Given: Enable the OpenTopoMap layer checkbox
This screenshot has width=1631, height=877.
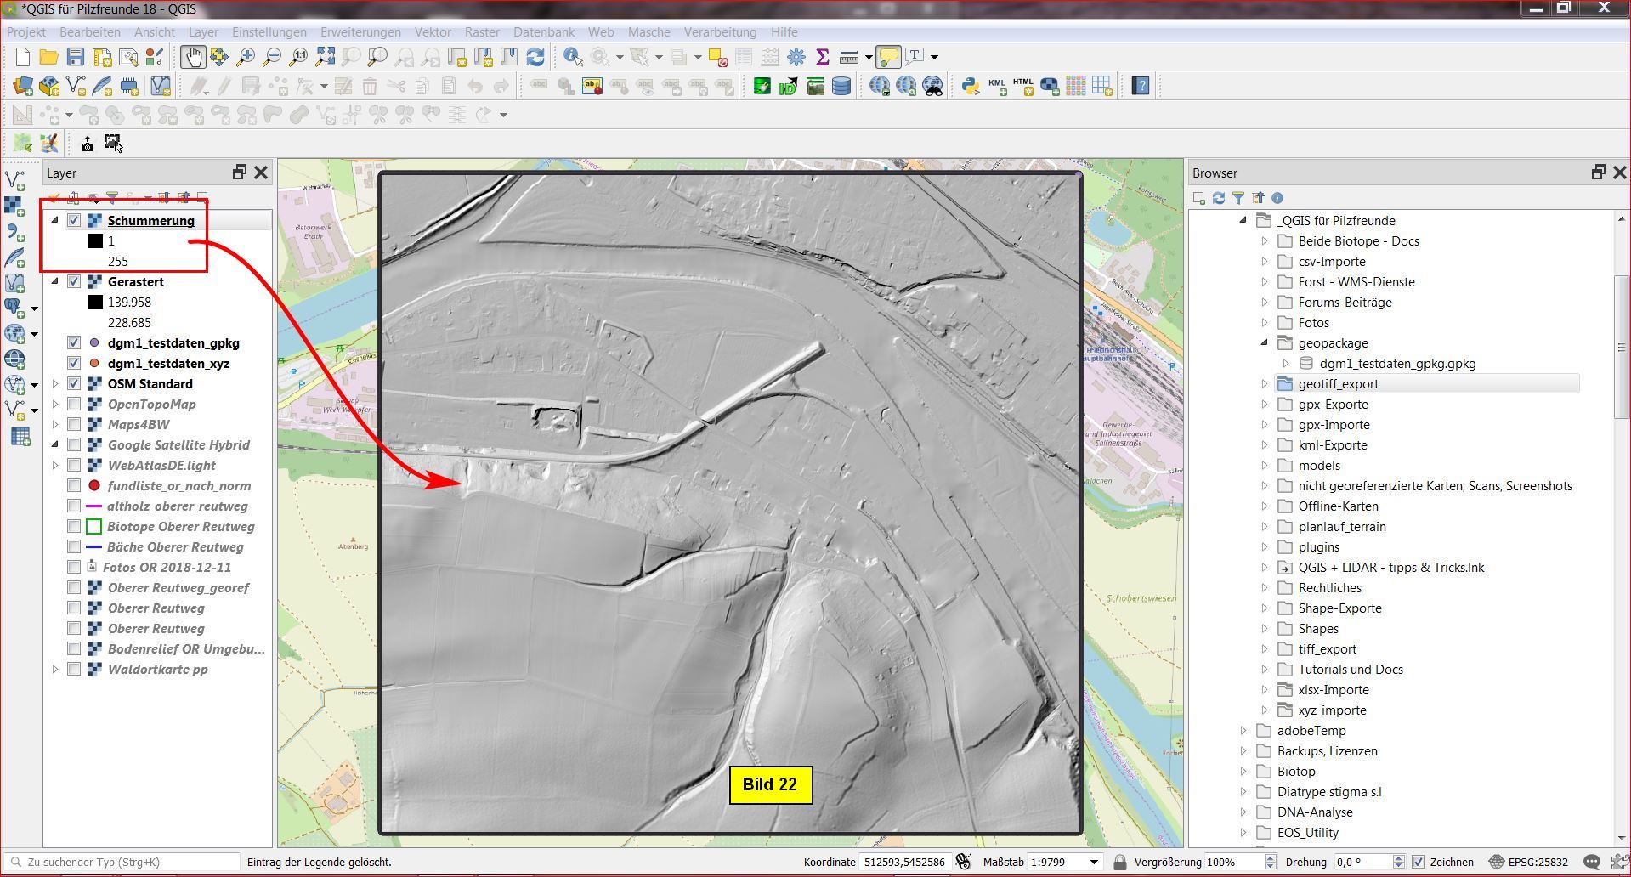Looking at the screenshot, I should (x=74, y=405).
